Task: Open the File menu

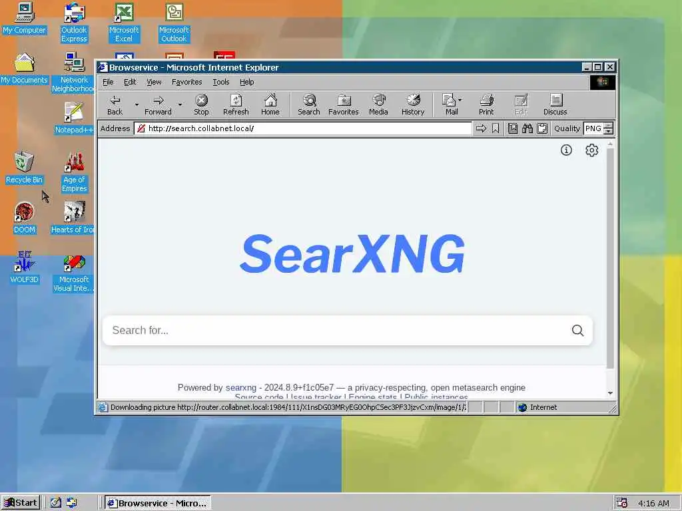Action: click(108, 82)
